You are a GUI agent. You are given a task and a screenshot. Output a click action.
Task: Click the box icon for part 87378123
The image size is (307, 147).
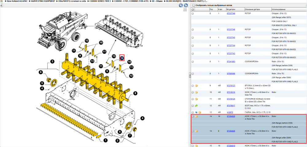point(196,86)
